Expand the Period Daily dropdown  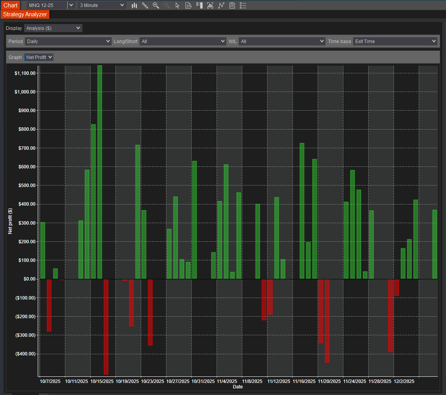click(68, 41)
